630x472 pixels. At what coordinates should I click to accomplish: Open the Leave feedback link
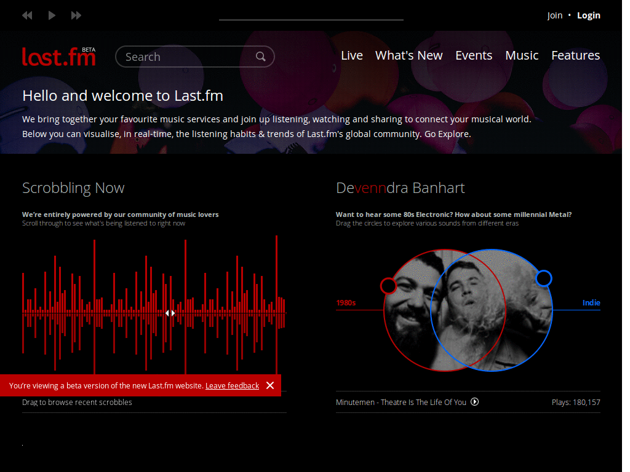coord(232,385)
